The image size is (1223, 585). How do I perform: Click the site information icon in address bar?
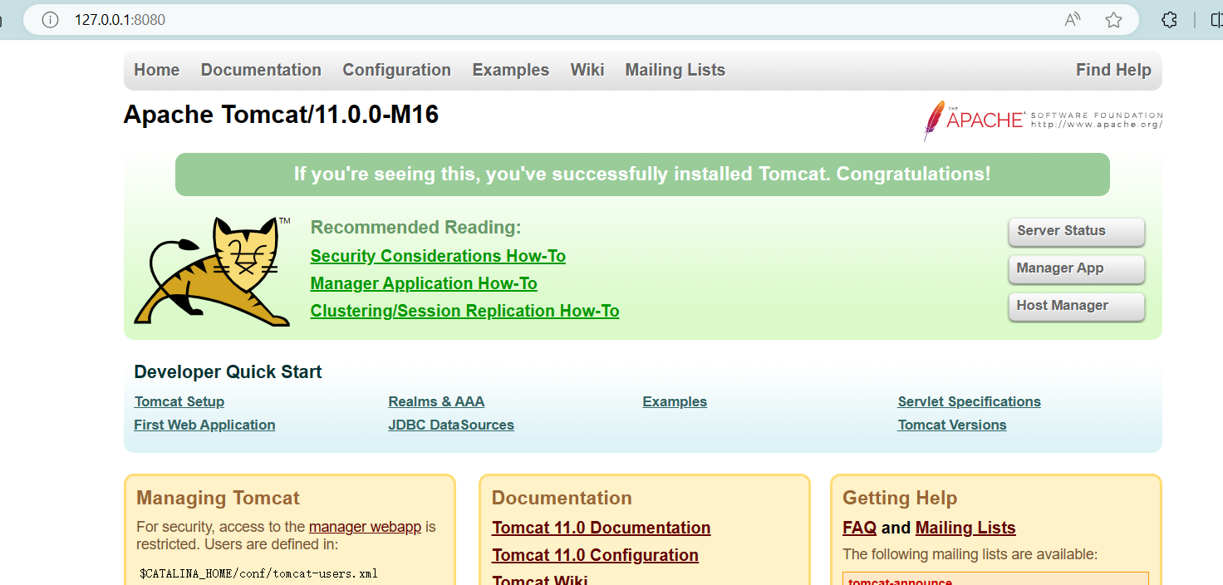coord(50,20)
